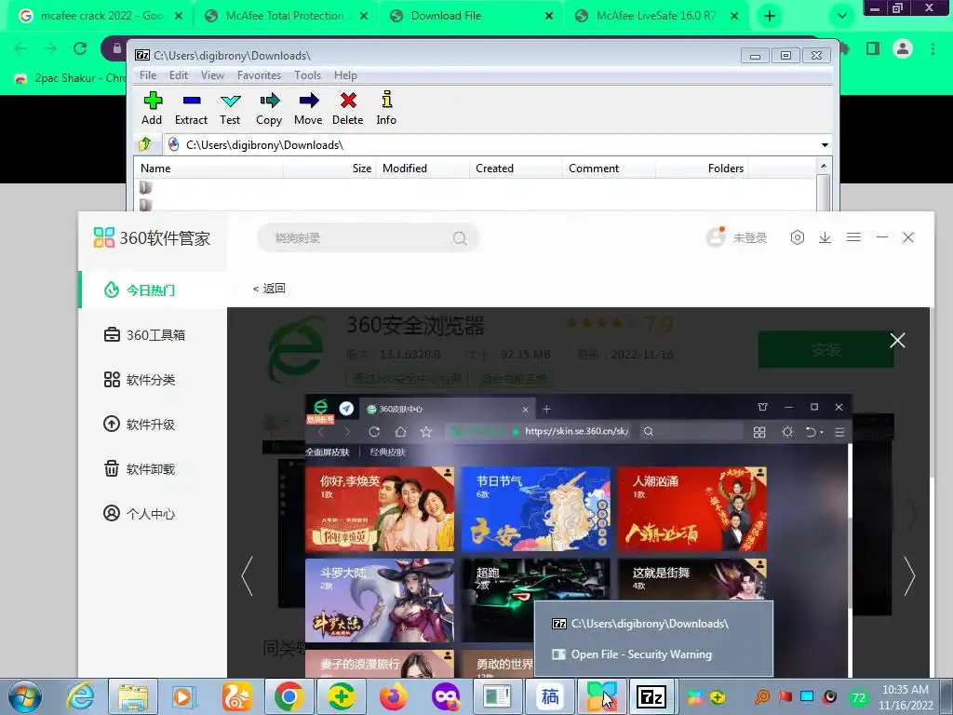The width and height of the screenshot is (953, 715).
Task: Sort 7-Zip list by Modified column
Action: click(x=423, y=169)
